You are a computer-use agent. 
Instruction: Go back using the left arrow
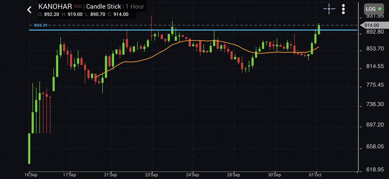click(29, 10)
